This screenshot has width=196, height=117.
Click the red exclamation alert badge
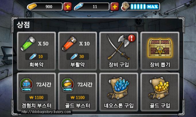pos(131,38)
